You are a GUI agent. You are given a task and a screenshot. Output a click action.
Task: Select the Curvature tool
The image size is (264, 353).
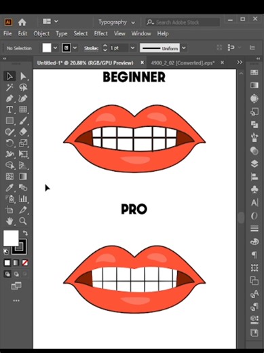(23, 98)
